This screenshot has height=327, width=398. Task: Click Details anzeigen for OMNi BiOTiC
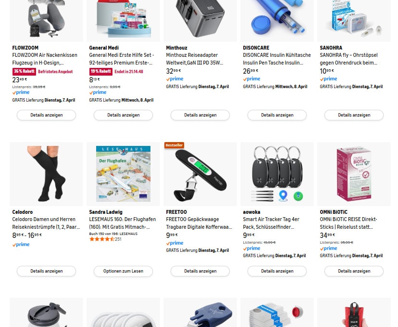coord(354,271)
